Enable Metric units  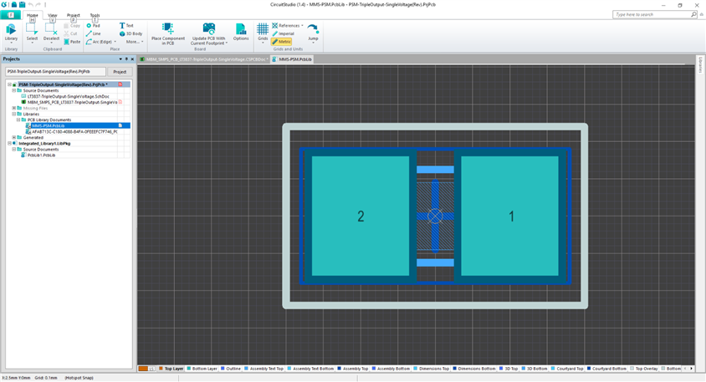(282, 42)
